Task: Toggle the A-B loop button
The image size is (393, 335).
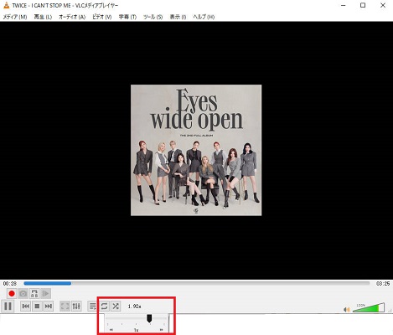Action: click(x=34, y=294)
